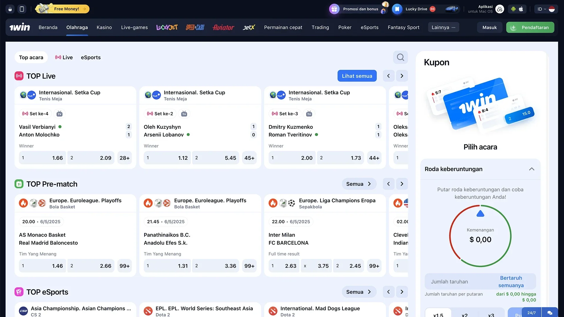The width and height of the screenshot is (564, 317).
Task: Click the padlock icon in the top-left corner
Action: pos(10,9)
